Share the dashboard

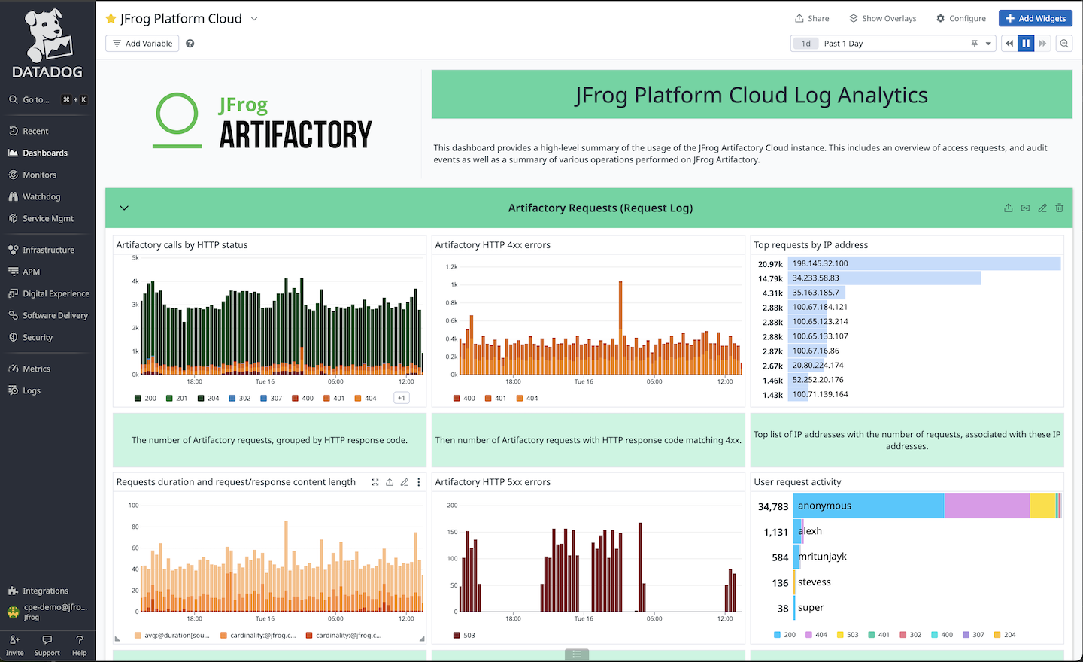click(x=812, y=18)
